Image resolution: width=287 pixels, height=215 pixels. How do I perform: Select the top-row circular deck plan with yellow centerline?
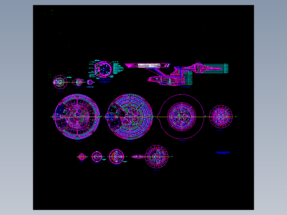pyautogui.click(x=60, y=82)
